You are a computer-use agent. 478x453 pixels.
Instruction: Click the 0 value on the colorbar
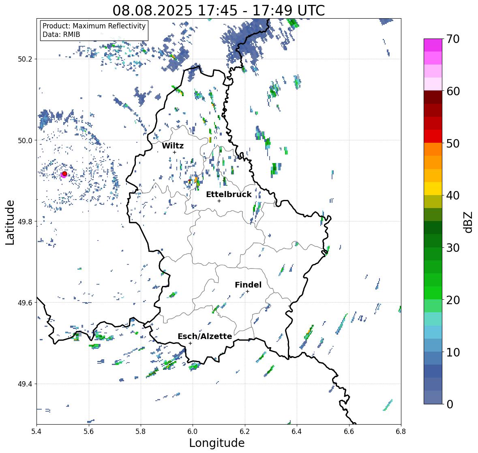[x=450, y=404]
